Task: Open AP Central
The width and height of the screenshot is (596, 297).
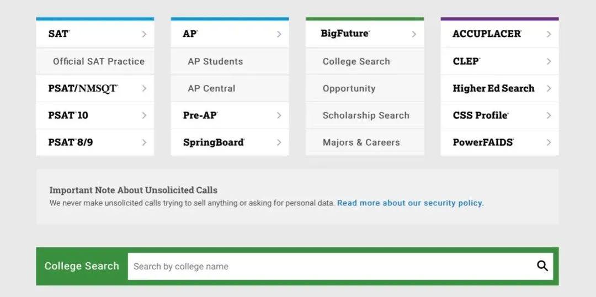Action: (211, 88)
